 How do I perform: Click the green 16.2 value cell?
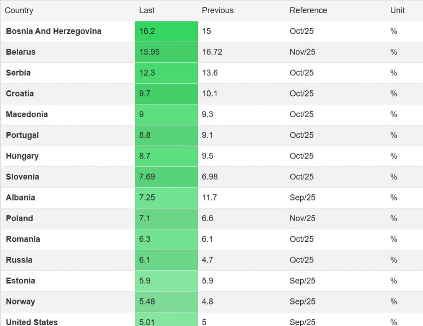[166, 31]
